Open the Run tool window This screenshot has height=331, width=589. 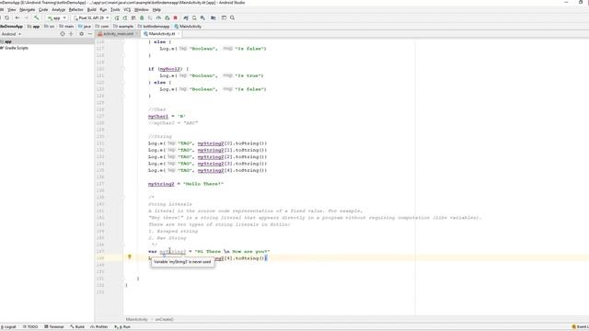tap(122, 327)
